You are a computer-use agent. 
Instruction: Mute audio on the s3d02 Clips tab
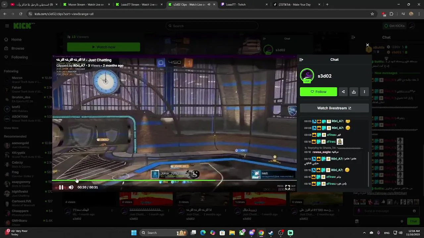209,5
